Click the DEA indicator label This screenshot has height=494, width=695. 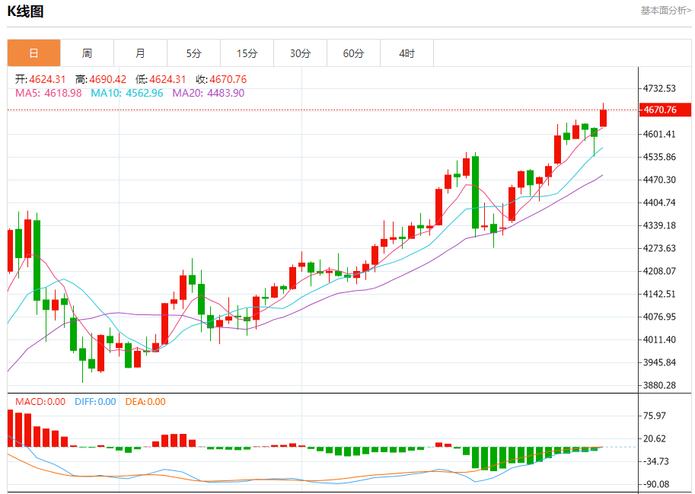tap(145, 401)
